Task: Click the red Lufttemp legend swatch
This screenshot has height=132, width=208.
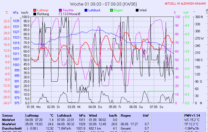Action: click(35, 10)
